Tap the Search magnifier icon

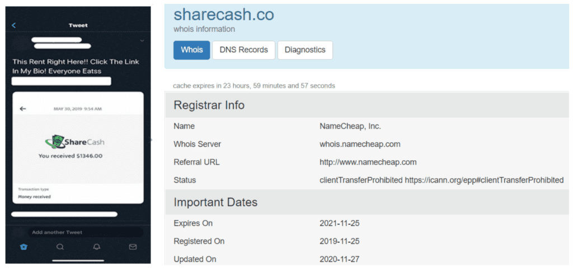(60, 247)
